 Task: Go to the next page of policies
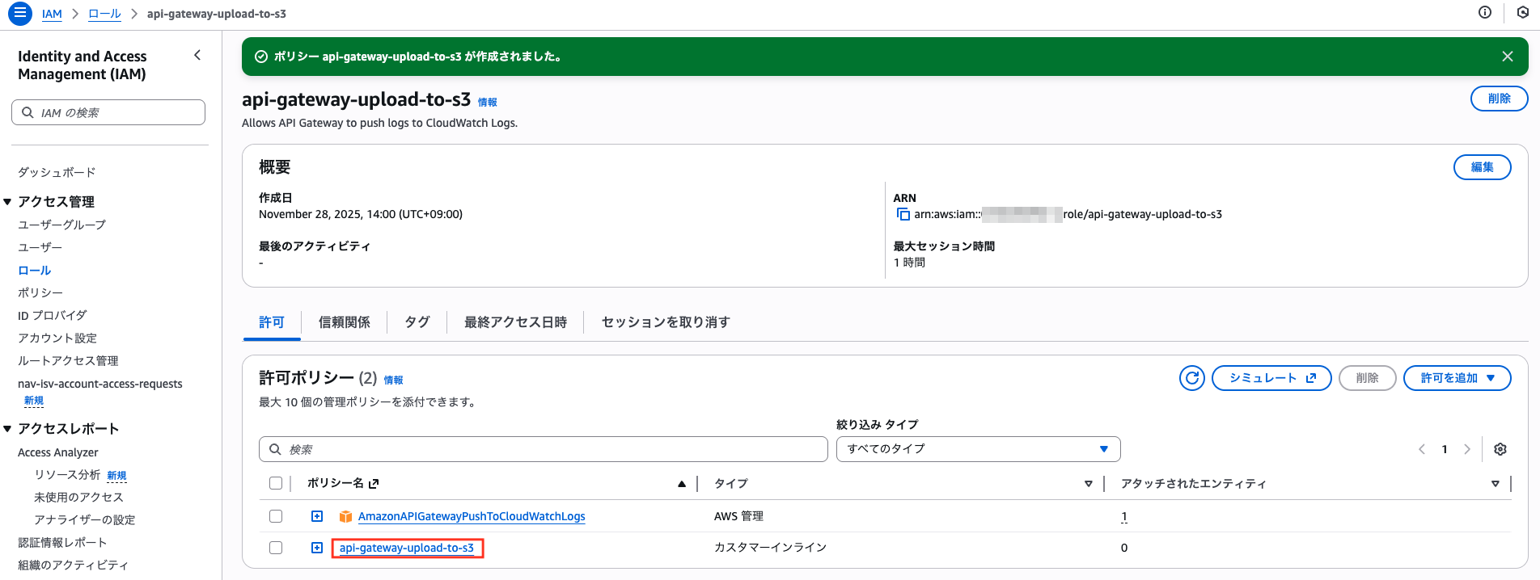1467,449
